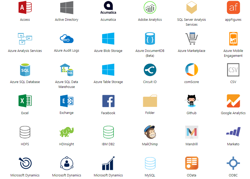
Task: Select the Azure SQL Database connector
Action: [x=25, y=70]
